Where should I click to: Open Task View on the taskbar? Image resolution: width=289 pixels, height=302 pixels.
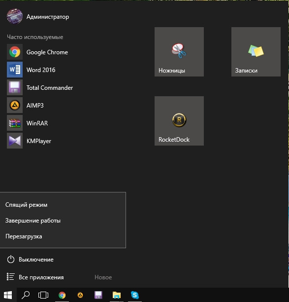click(x=43, y=295)
